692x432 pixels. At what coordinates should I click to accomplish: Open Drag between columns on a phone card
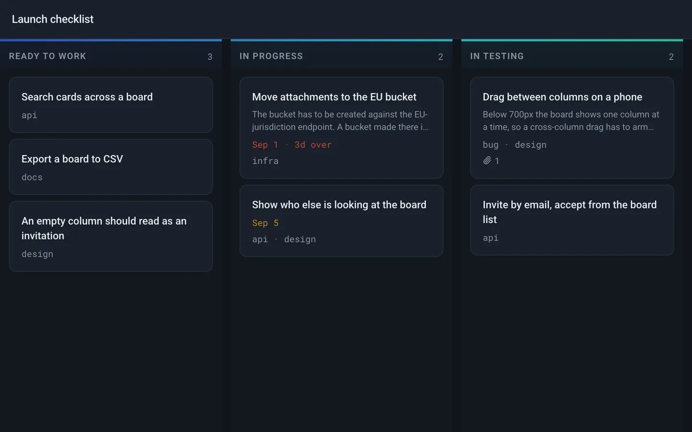tap(572, 128)
